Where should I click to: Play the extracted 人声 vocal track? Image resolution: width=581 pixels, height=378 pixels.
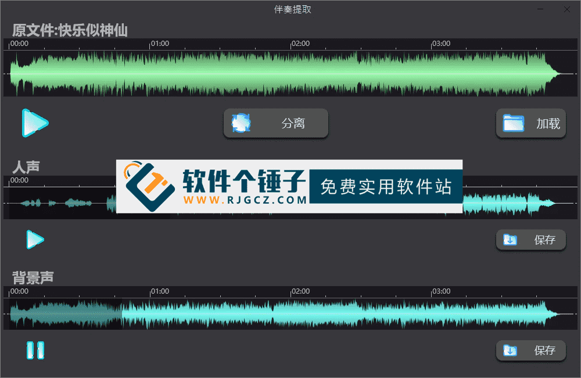tap(35, 240)
